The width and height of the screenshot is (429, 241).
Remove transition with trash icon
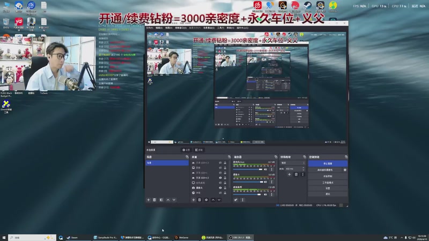tap(296, 175)
